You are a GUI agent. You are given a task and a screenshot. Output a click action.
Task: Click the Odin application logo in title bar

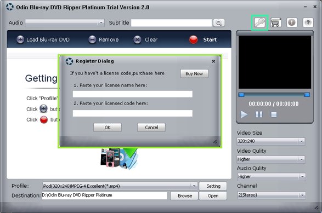[x=10, y=7]
